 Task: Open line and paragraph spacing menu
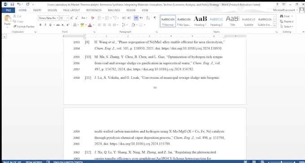coord(125,25)
